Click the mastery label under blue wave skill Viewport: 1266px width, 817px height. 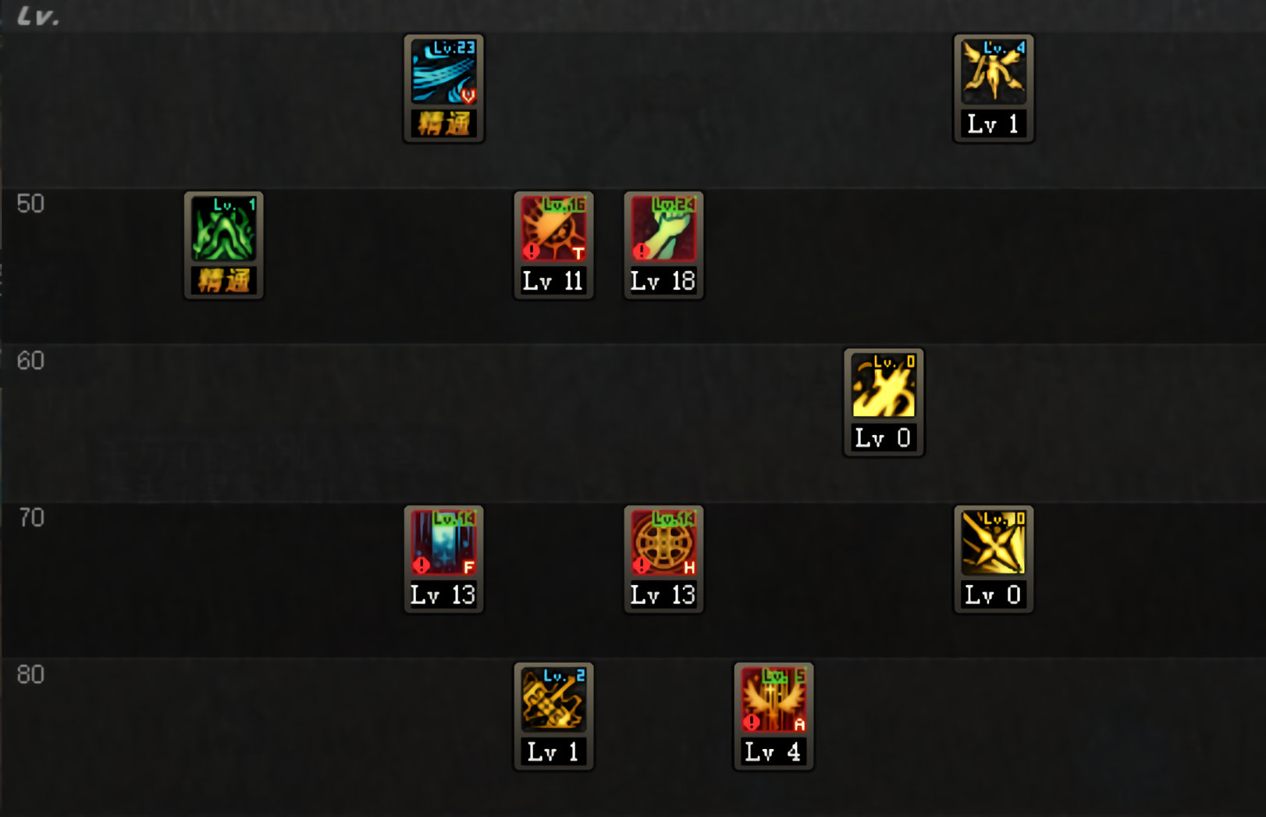click(x=443, y=123)
